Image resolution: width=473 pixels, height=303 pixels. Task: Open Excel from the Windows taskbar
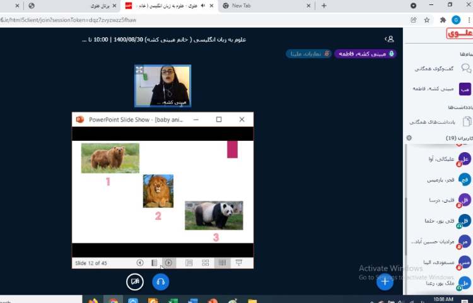[x=173, y=300]
